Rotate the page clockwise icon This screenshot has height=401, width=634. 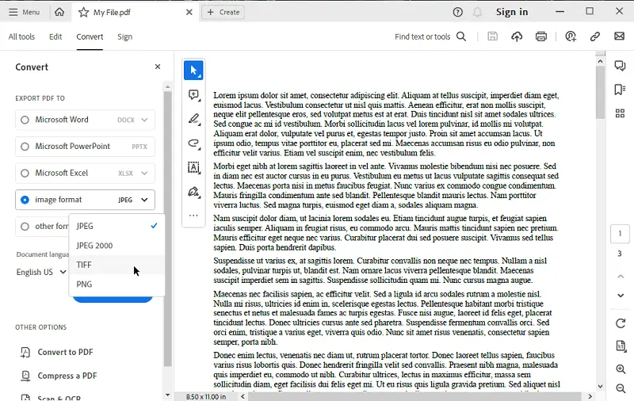pos(621,323)
